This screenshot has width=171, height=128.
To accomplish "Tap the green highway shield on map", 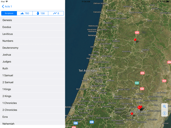I will tap(137, 83).
